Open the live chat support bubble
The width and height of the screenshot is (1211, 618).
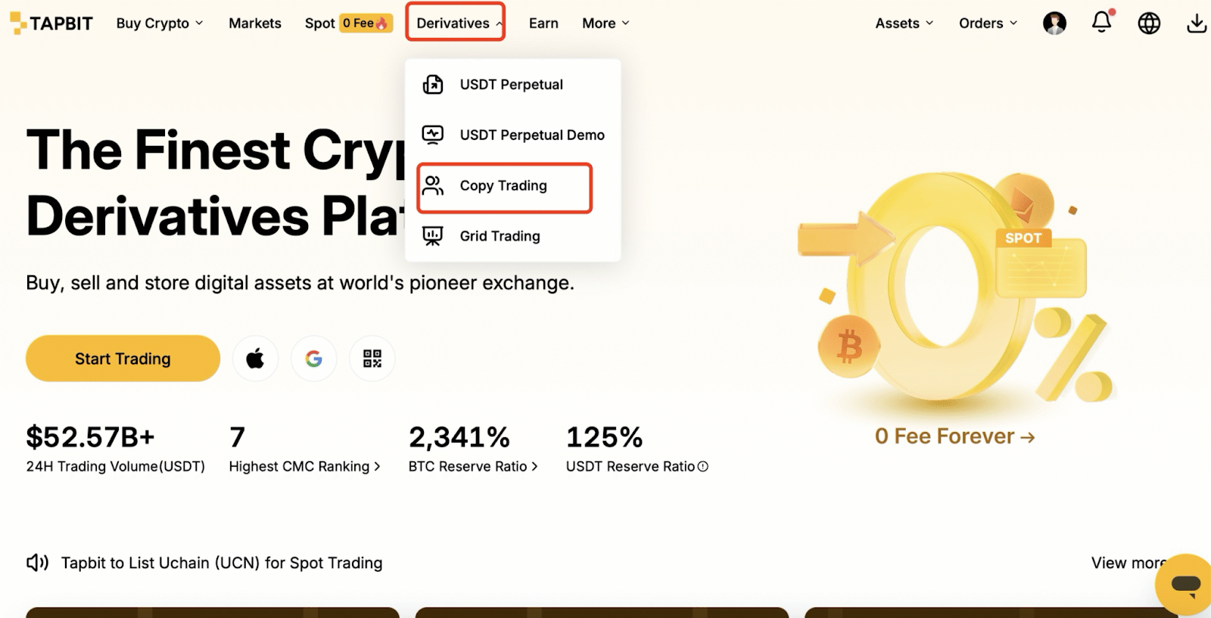pyautogui.click(x=1185, y=584)
